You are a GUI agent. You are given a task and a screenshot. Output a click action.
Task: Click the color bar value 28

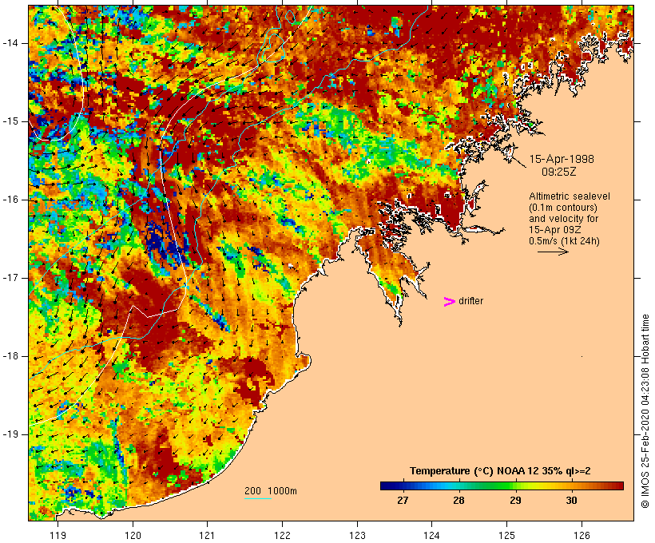pyautogui.click(x=458, y=501)
